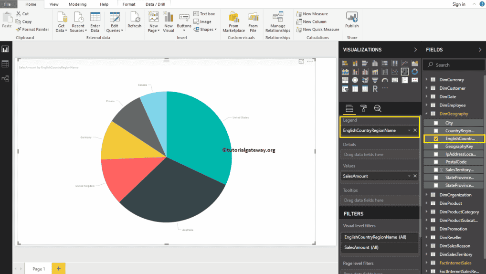Select the line chart visualization icon
Viewport: 486px width, 274px height.
(404, 63)
